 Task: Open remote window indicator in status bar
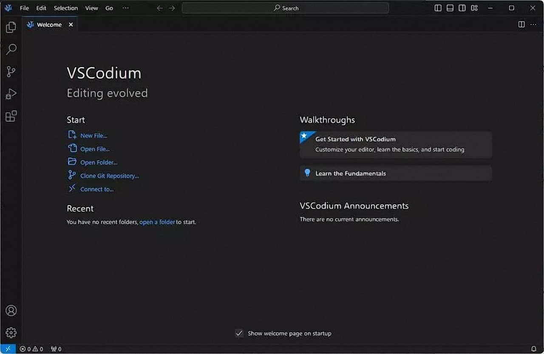(8, 349)
